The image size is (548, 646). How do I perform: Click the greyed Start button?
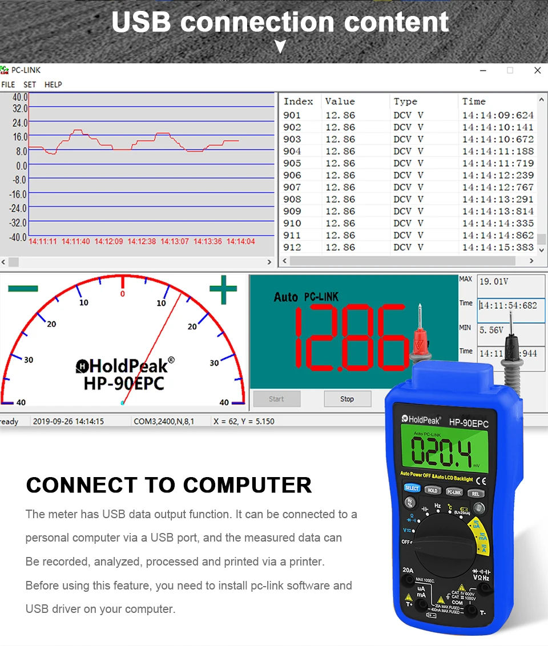(x=276, y=399)
